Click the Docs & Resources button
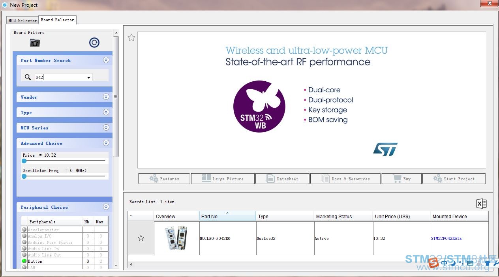This screenshot has width=499, height=277. pos(345,179)
